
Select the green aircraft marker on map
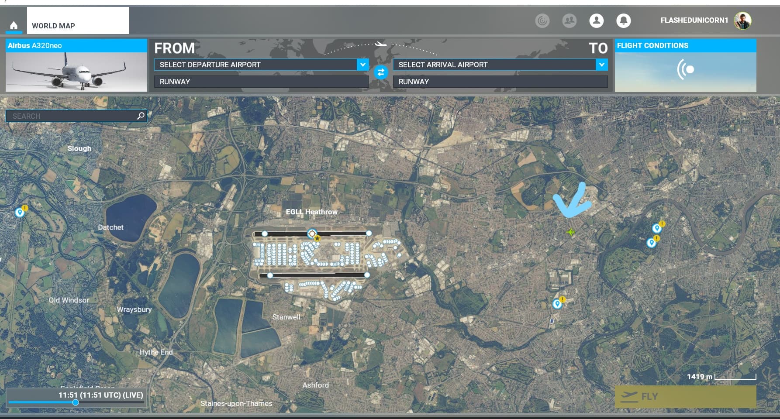[x=570, y=232]
